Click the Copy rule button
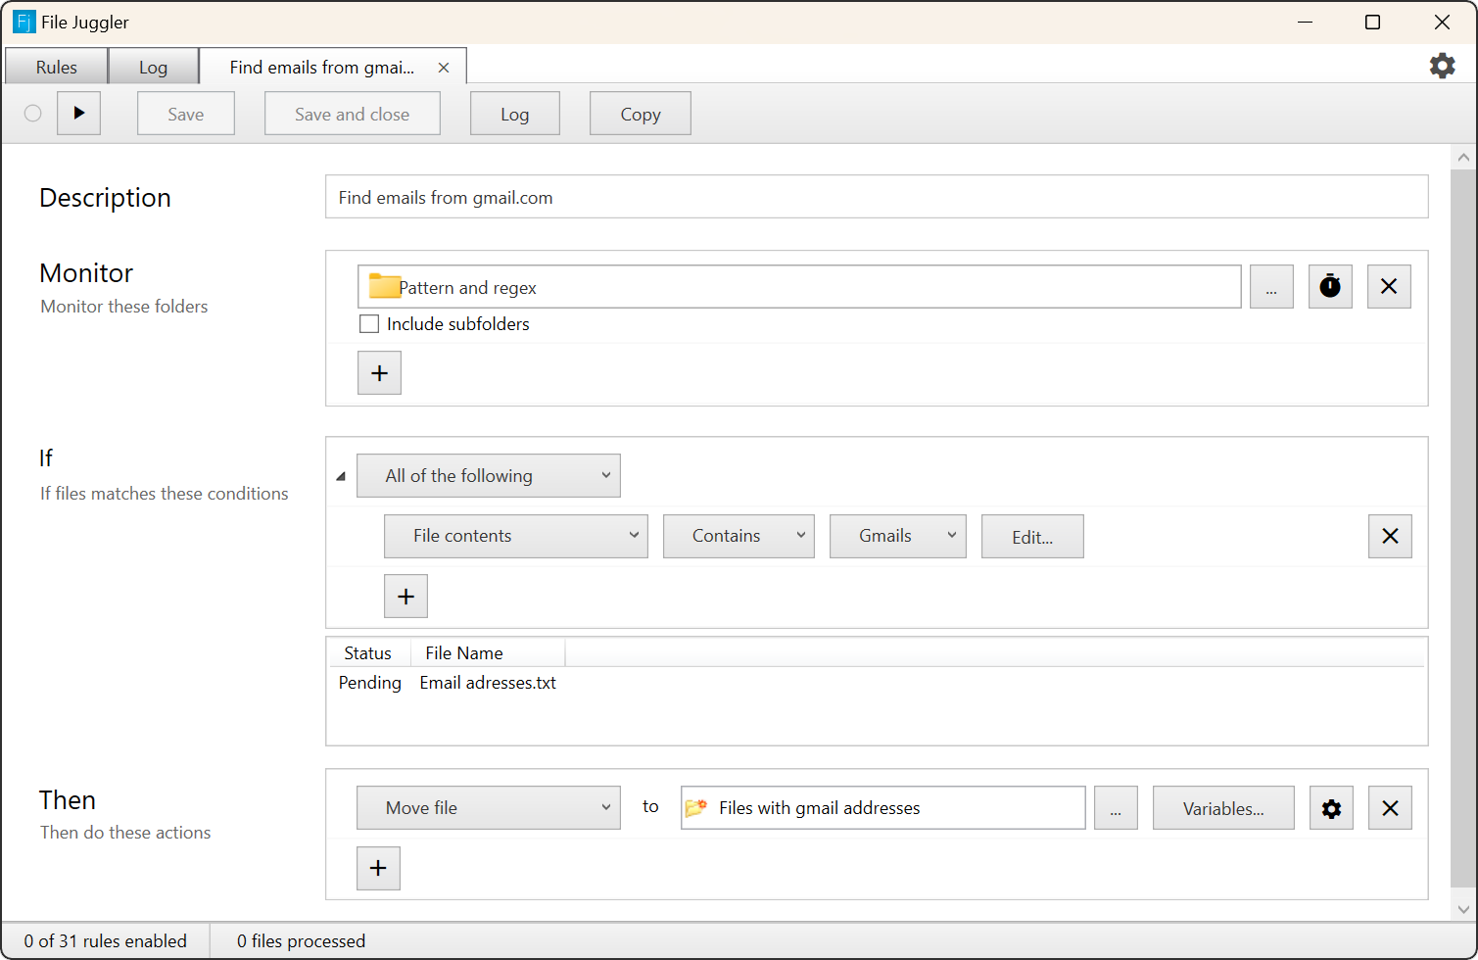The image size is (1478, 960). point(641,114)
